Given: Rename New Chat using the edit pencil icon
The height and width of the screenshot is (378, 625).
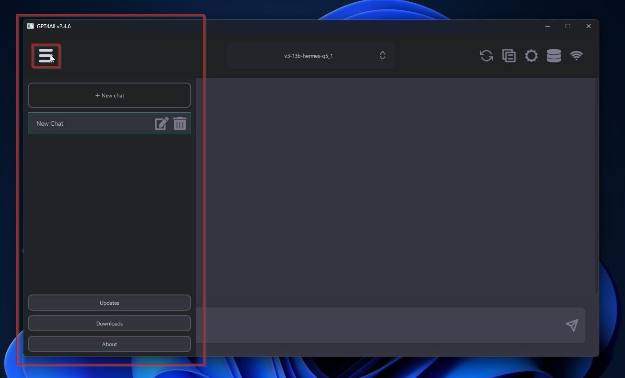Looking at the screenshot, I should pos(161,123).
